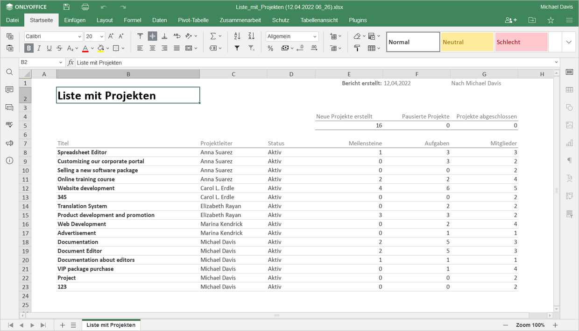Viewport: 579px width, 331px height.
Task: Open the font name dropdown Calibri
Action: (79, 36)
